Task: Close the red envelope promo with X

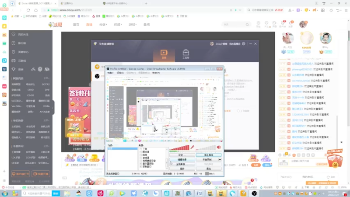Action: [x=341, y=142]
